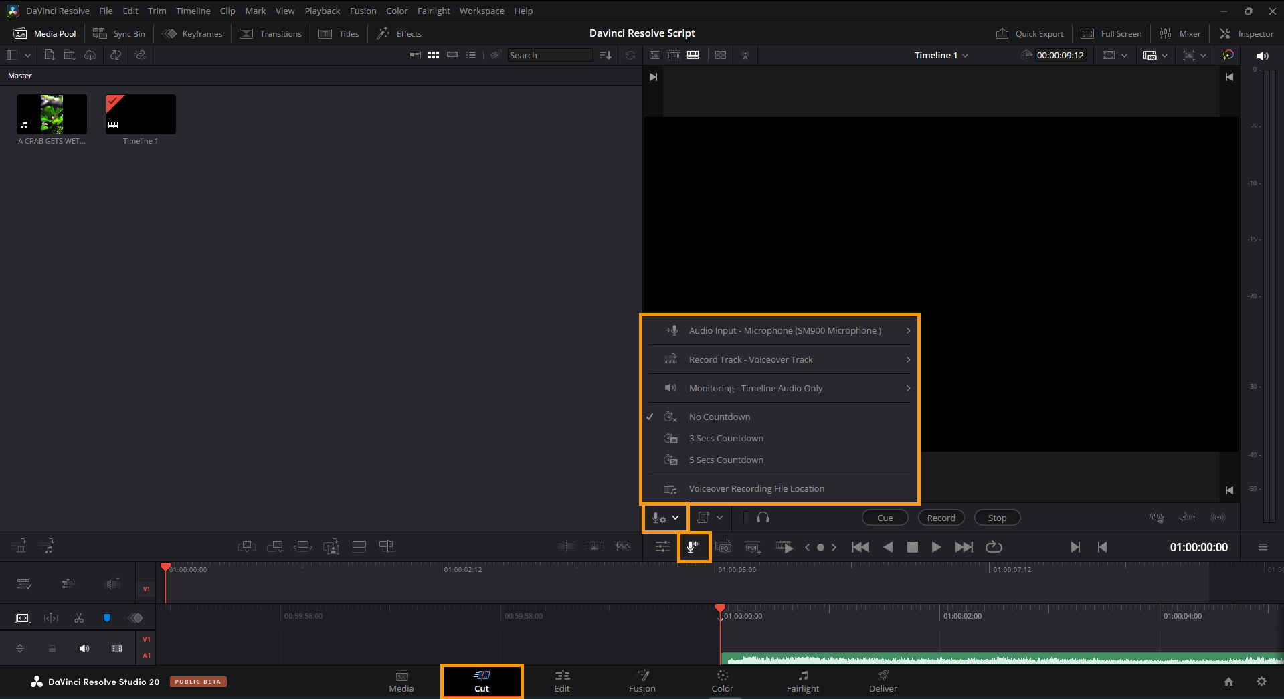The image size is (1284, 699).
Task: Expand the Monitoring Timeline Audio Only submenu
Action: (779, 388)
